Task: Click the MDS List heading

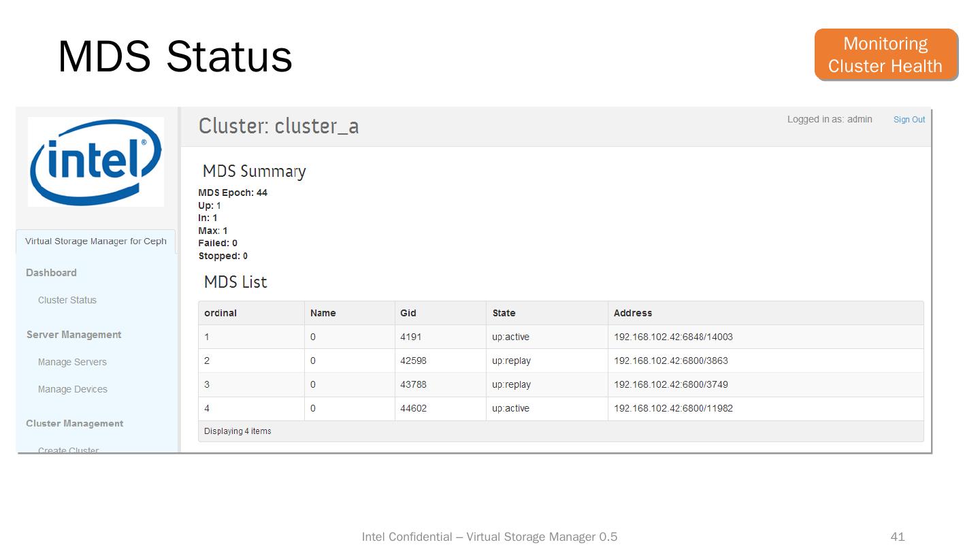Action: (x=235, y=282)
